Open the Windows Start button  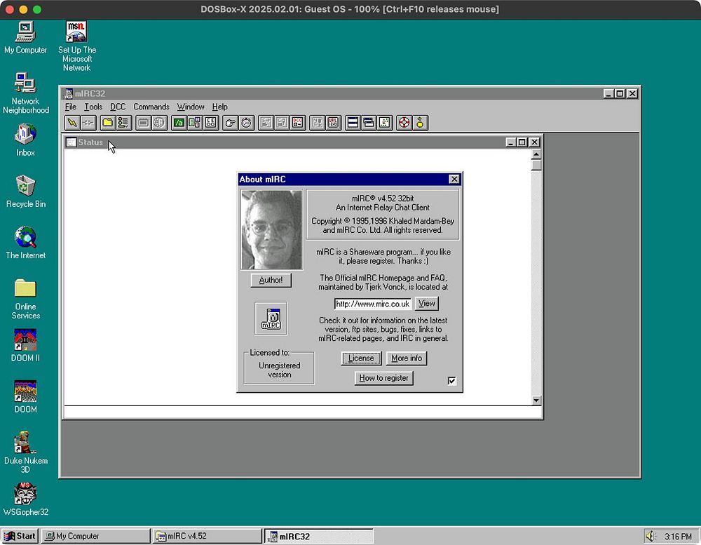[20, 536]
